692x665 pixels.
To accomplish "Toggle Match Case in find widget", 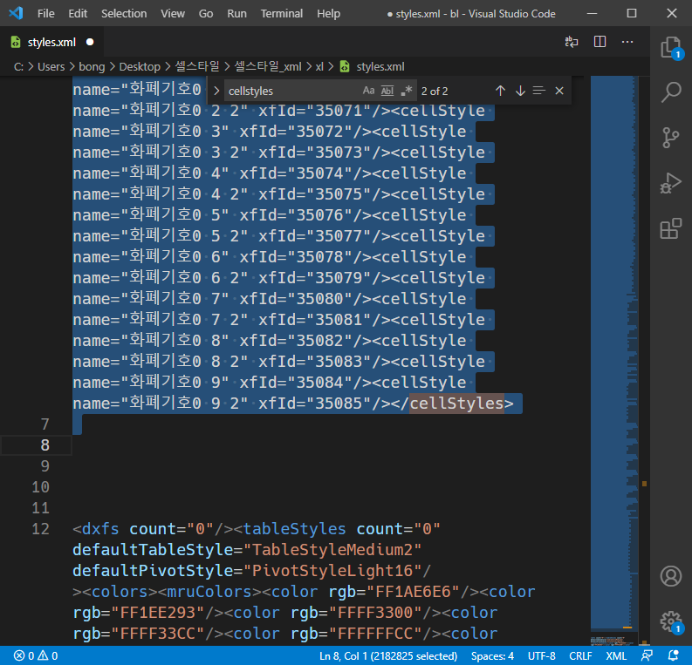I will point(368,91).
